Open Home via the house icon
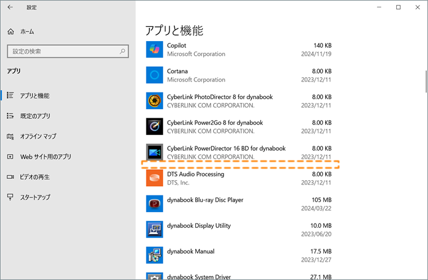Image resolution: width=428 pixels, height=280 pixels. point(10,32)
